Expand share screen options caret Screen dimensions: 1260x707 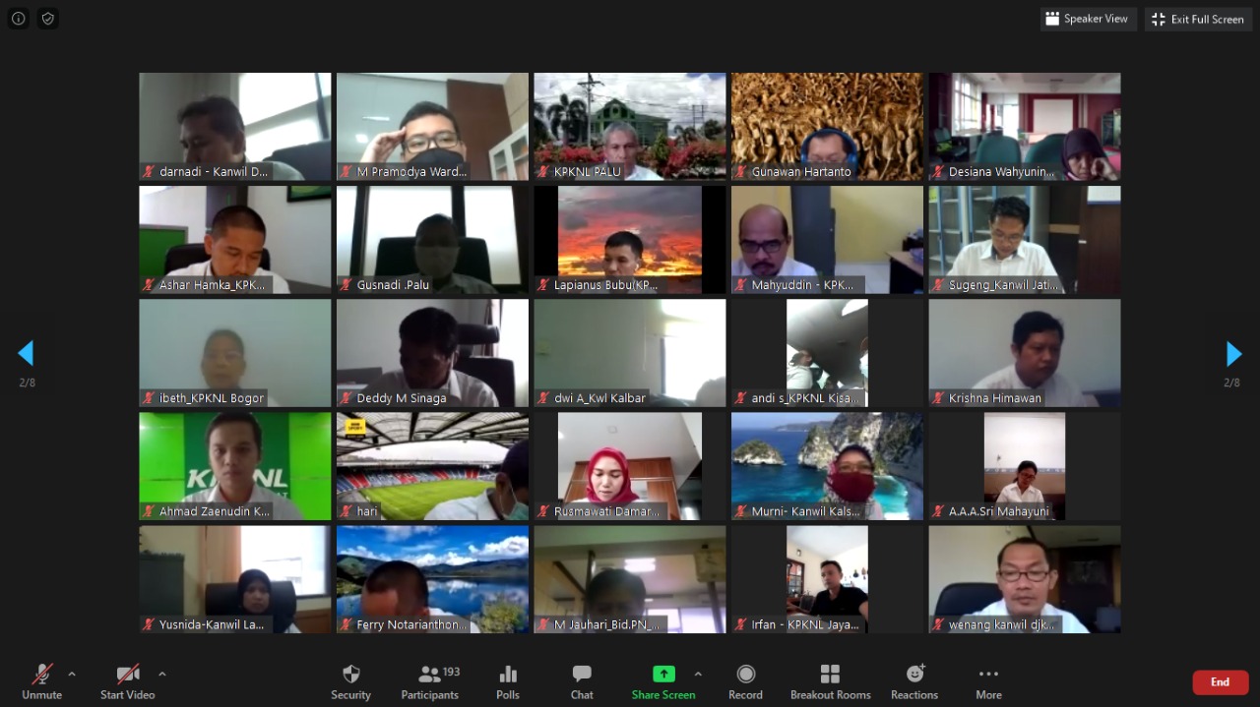[698, 675]
